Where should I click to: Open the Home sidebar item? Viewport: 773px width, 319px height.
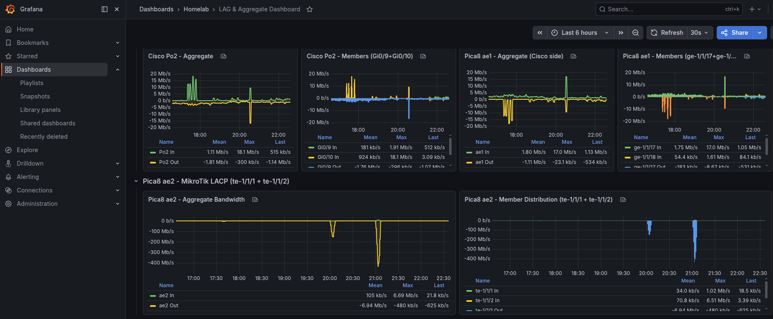tap(25, 29)
